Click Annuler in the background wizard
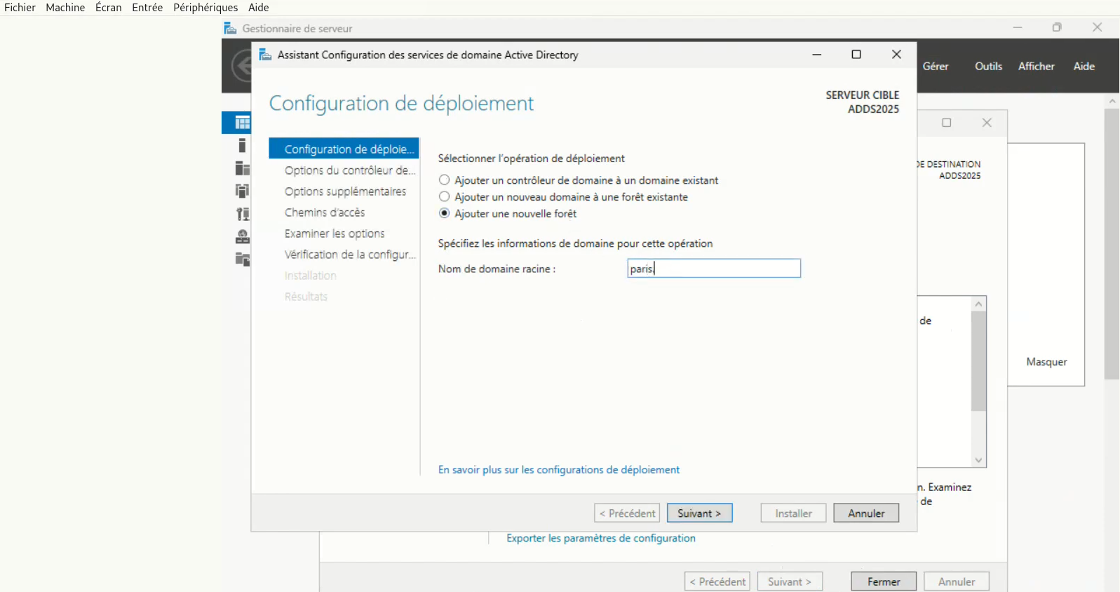Viewport: 1120px width, 592px height. pos(957,581)
